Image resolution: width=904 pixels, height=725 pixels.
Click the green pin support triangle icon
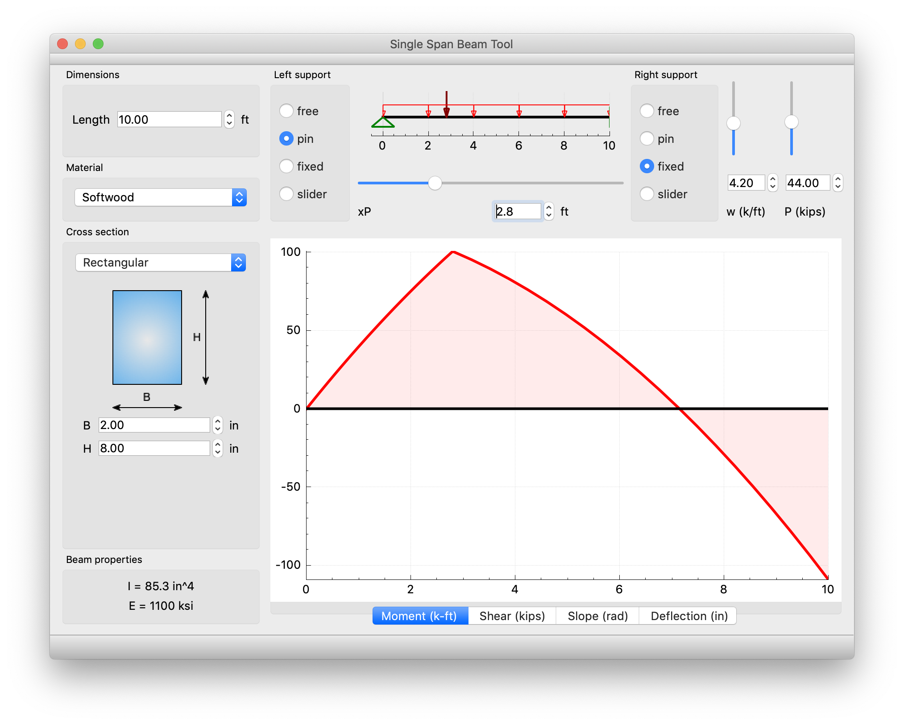[383, 122]
